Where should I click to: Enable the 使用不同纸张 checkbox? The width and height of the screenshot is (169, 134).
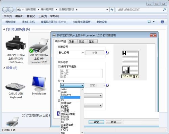point(59,66)
